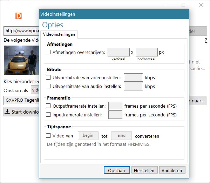
Task: Click the Opslaan button
Action: click(117, 170)
